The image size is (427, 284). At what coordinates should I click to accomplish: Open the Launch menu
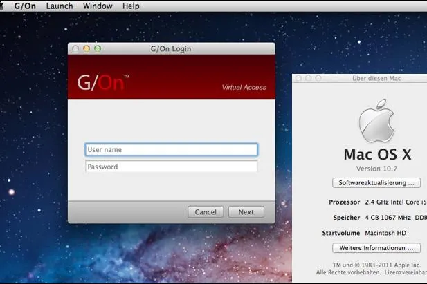coord(60,6)
